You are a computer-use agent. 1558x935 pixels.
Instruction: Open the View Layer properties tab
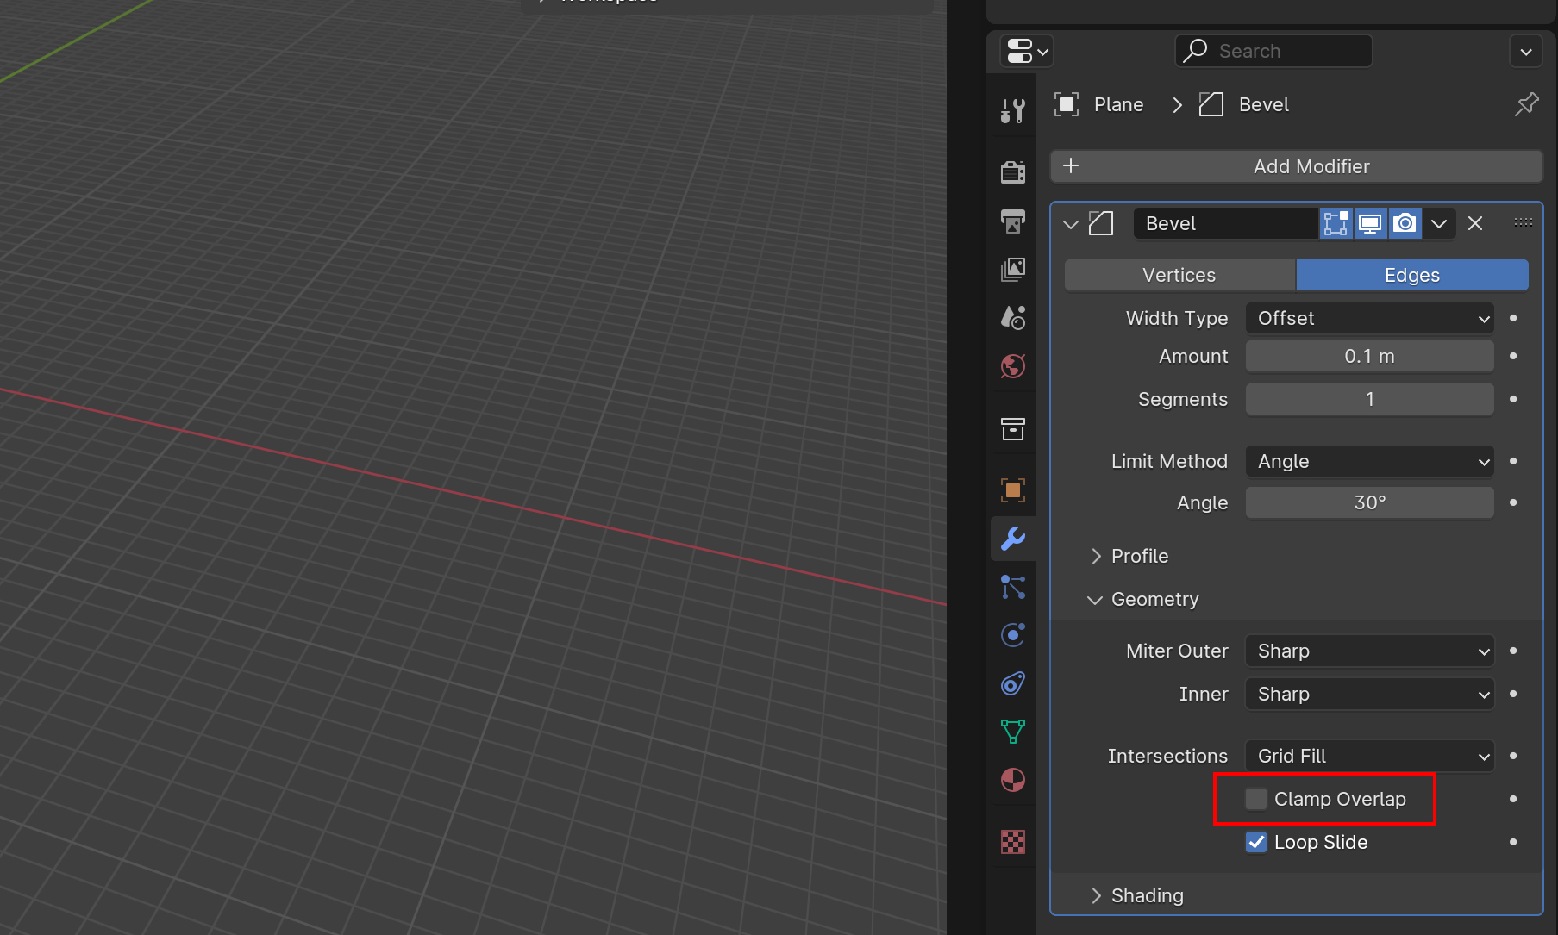click(1013, 269)
